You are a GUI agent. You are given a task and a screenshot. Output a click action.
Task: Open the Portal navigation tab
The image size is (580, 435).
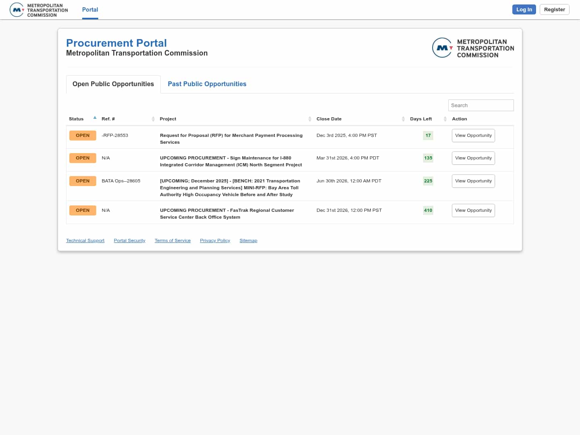coord(90,10)
